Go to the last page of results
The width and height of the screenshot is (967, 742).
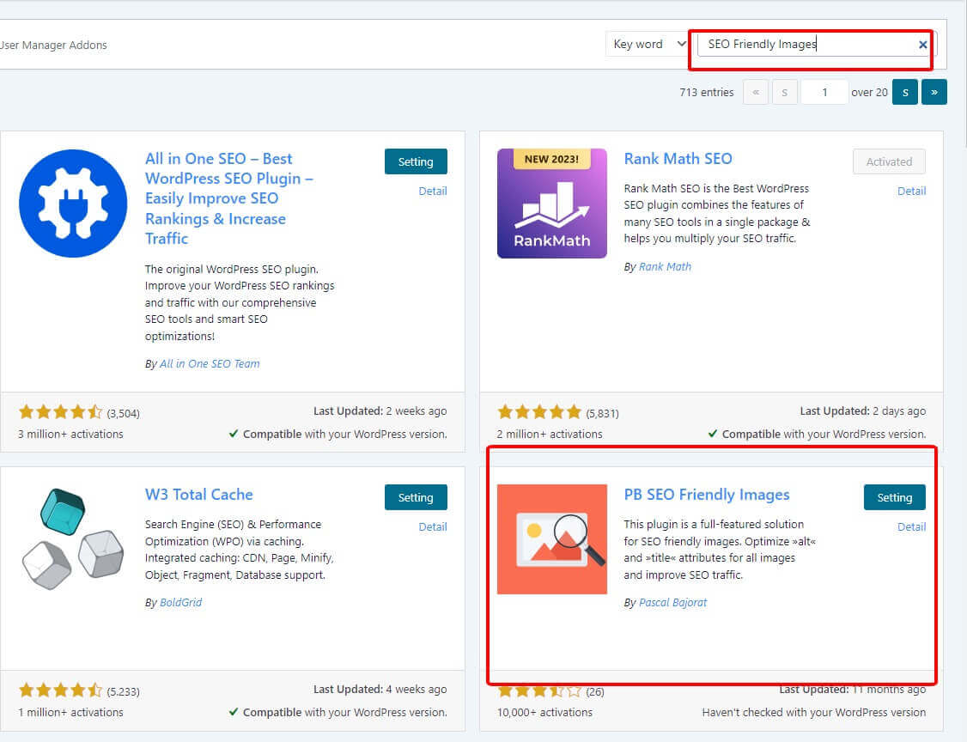934,92
